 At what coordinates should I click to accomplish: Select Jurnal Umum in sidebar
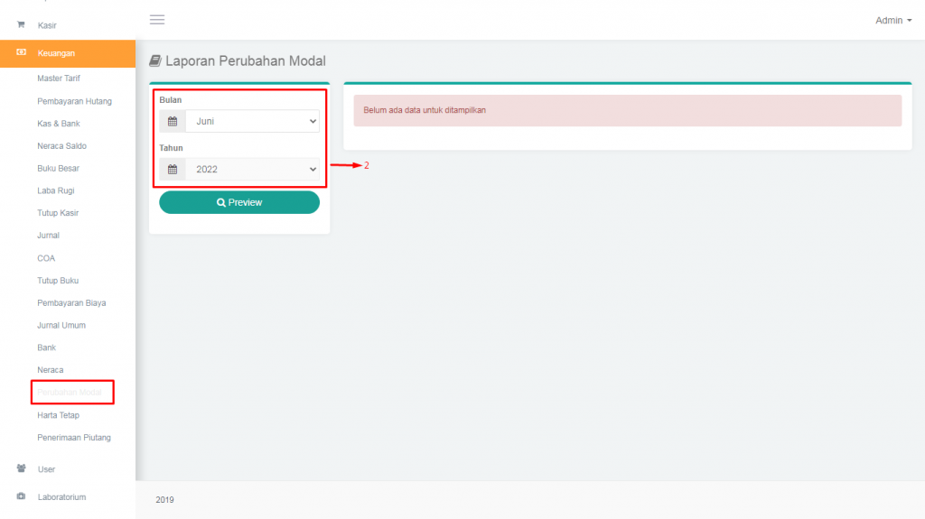point(61,325)
